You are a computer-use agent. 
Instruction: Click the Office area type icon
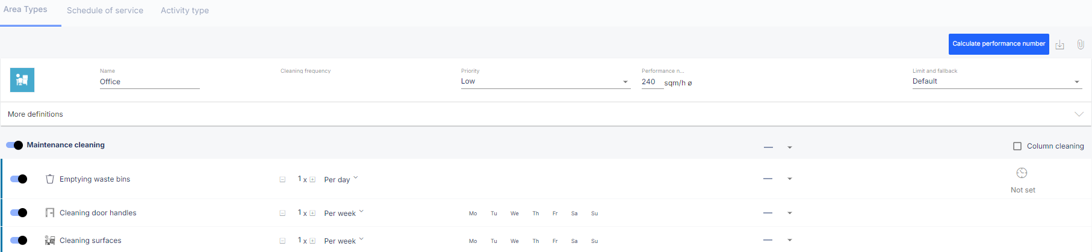[x=22, y=80]
